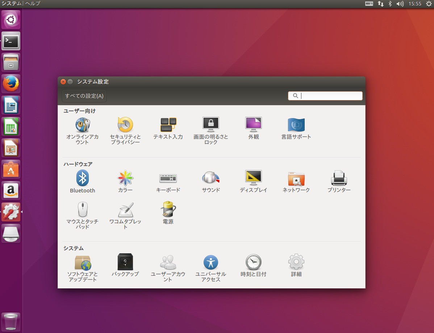Launch Firefox from the launcher dock

(11, 84)
